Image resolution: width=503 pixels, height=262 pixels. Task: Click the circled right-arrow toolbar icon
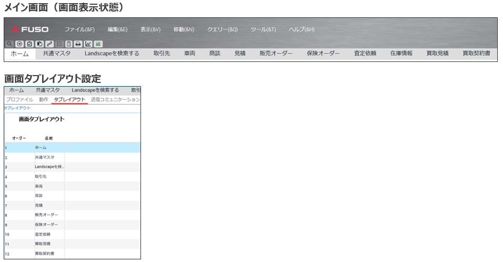[19, 44]
